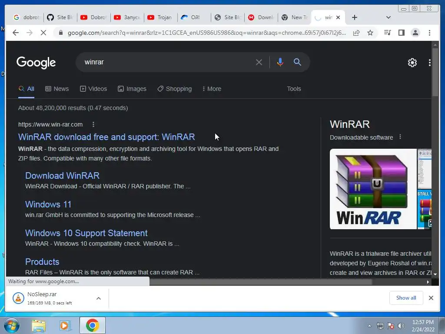Bookmark this page with the star
445x334 pixels.
pos(370,33)
